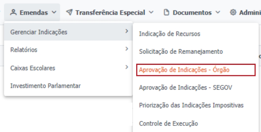
Task: Click the person icon beside Emendas
Action: point(13,13)
